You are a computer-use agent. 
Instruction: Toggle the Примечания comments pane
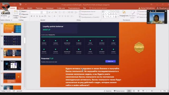coord(119,91)
